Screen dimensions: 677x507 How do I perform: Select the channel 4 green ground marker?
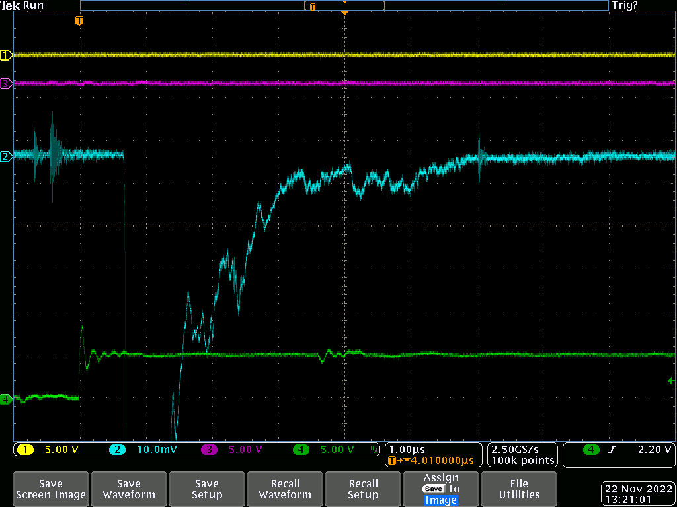6,399
